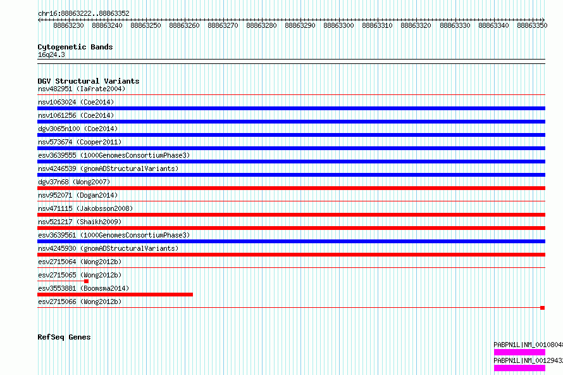The image size is (563, 375).
Task: Open variant esv2715066 (Wong2012b) label
Action: (x=80, y=302)
